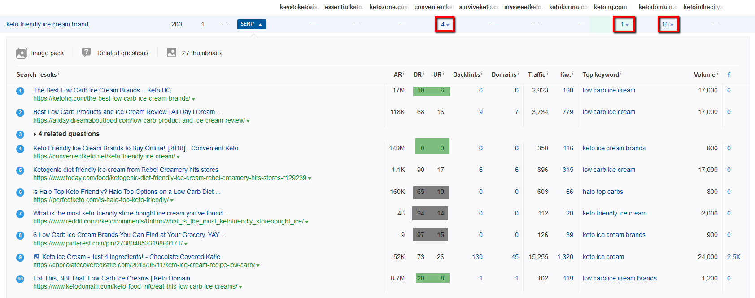The height and width of the screenshot is (298, 755).
Task: Open 'The Best Low Carb Ice Cream Brands' result
Action: (x=102, y=90)
